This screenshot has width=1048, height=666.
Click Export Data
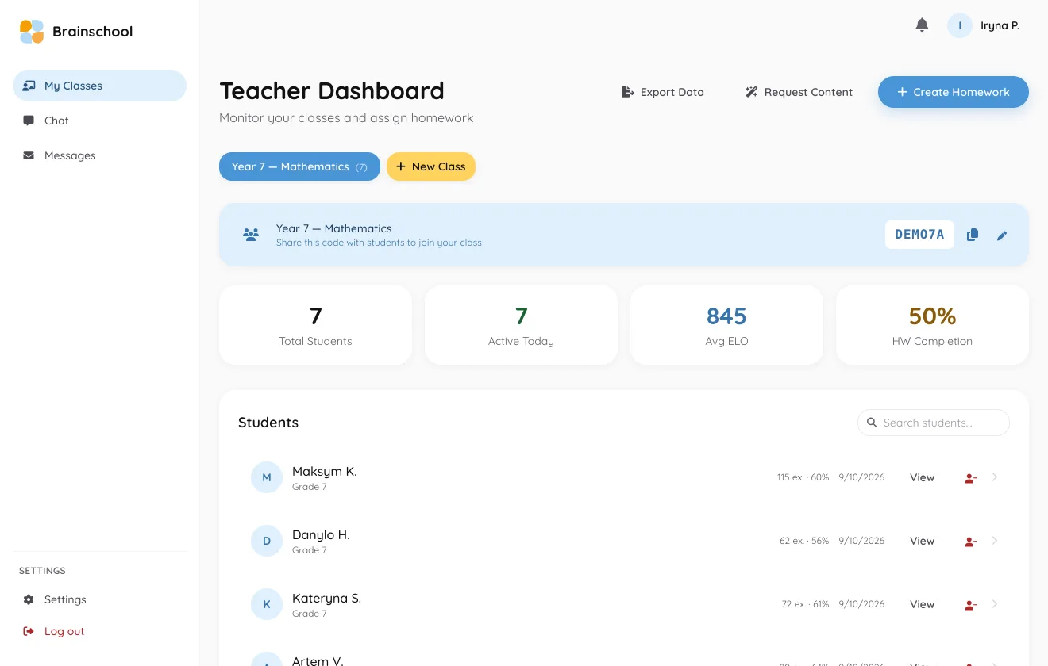click(x=662, y=92)
